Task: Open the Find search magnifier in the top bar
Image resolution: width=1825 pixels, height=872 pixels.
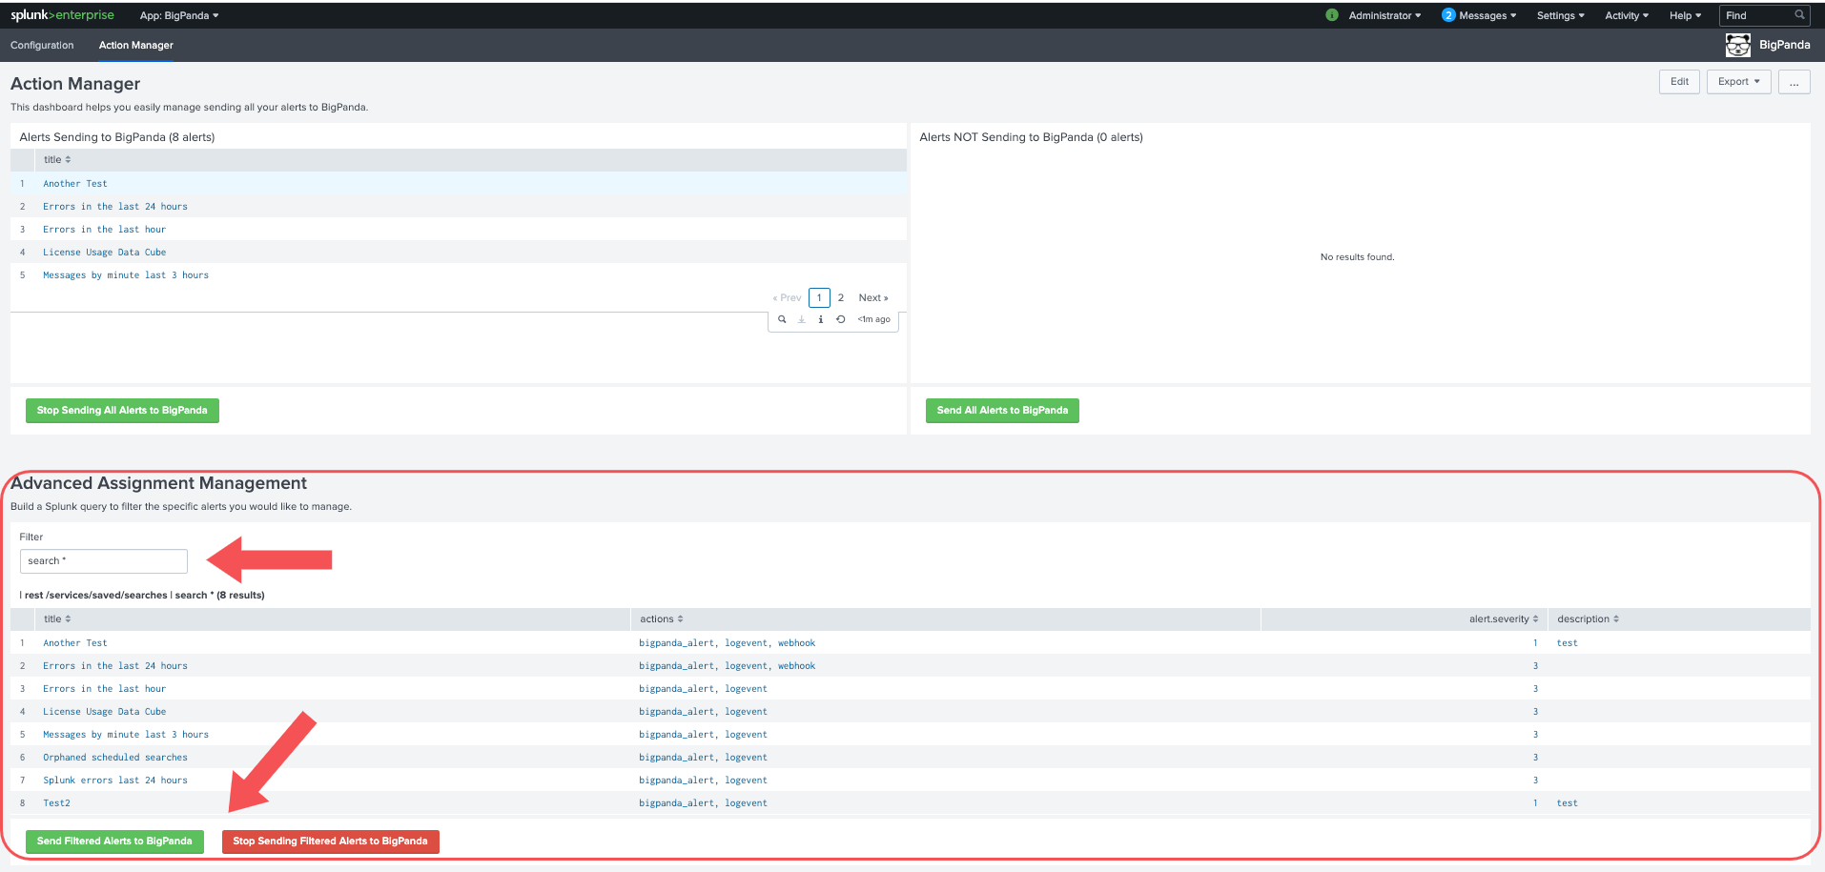Action: tap(1800, 15)
